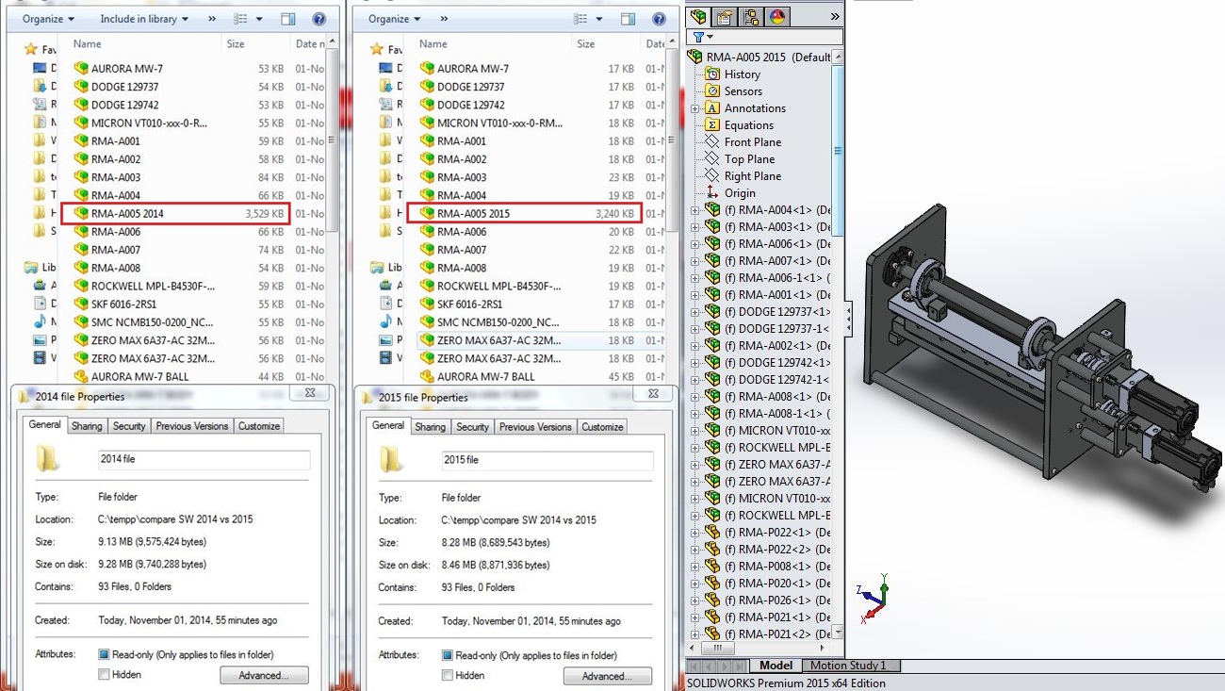The height and width of the screenshot is (691, 1225).
Task: Select the Right Plane icon
Action: (712, 176)
